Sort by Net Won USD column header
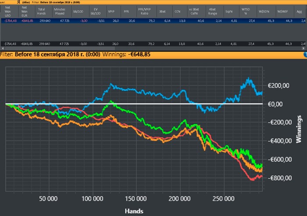 [x=10, y=11]
